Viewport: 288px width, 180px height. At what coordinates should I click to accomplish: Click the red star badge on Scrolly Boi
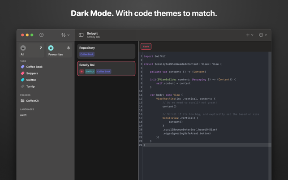(82, 72)
